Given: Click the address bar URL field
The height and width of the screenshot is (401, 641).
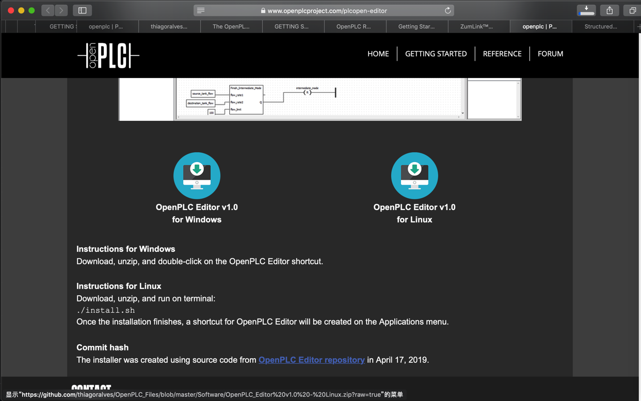Looking at the screenshot, I should pyautogui.click(x=324, y=10).
